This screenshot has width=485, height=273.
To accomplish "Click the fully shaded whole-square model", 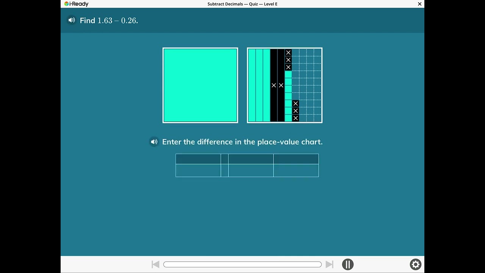I will point(200,85).
